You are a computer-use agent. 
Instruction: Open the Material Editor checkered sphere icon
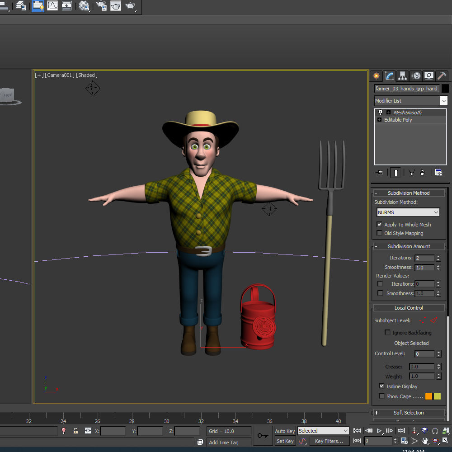[84, 6]
